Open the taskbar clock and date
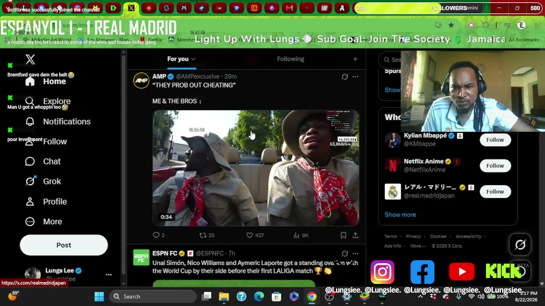Screen dimensions: 545x306 point(527,297)
